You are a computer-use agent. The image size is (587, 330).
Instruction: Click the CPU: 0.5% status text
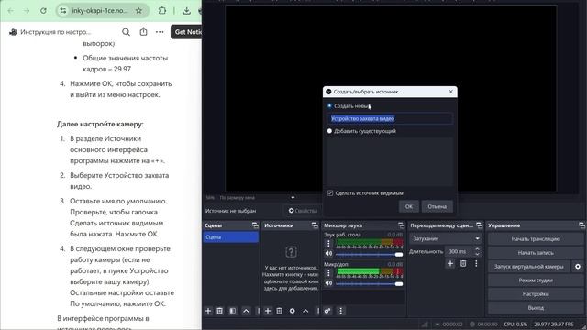(x=515, y=324)
